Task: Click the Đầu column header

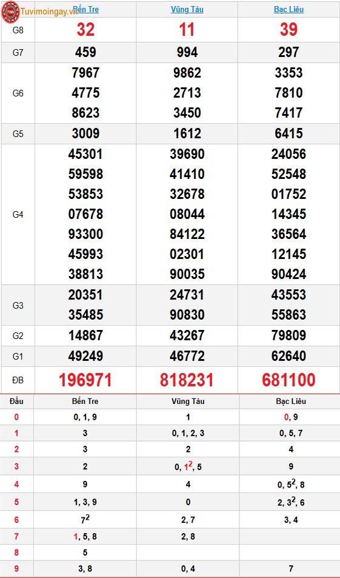Action: (16, 401)
